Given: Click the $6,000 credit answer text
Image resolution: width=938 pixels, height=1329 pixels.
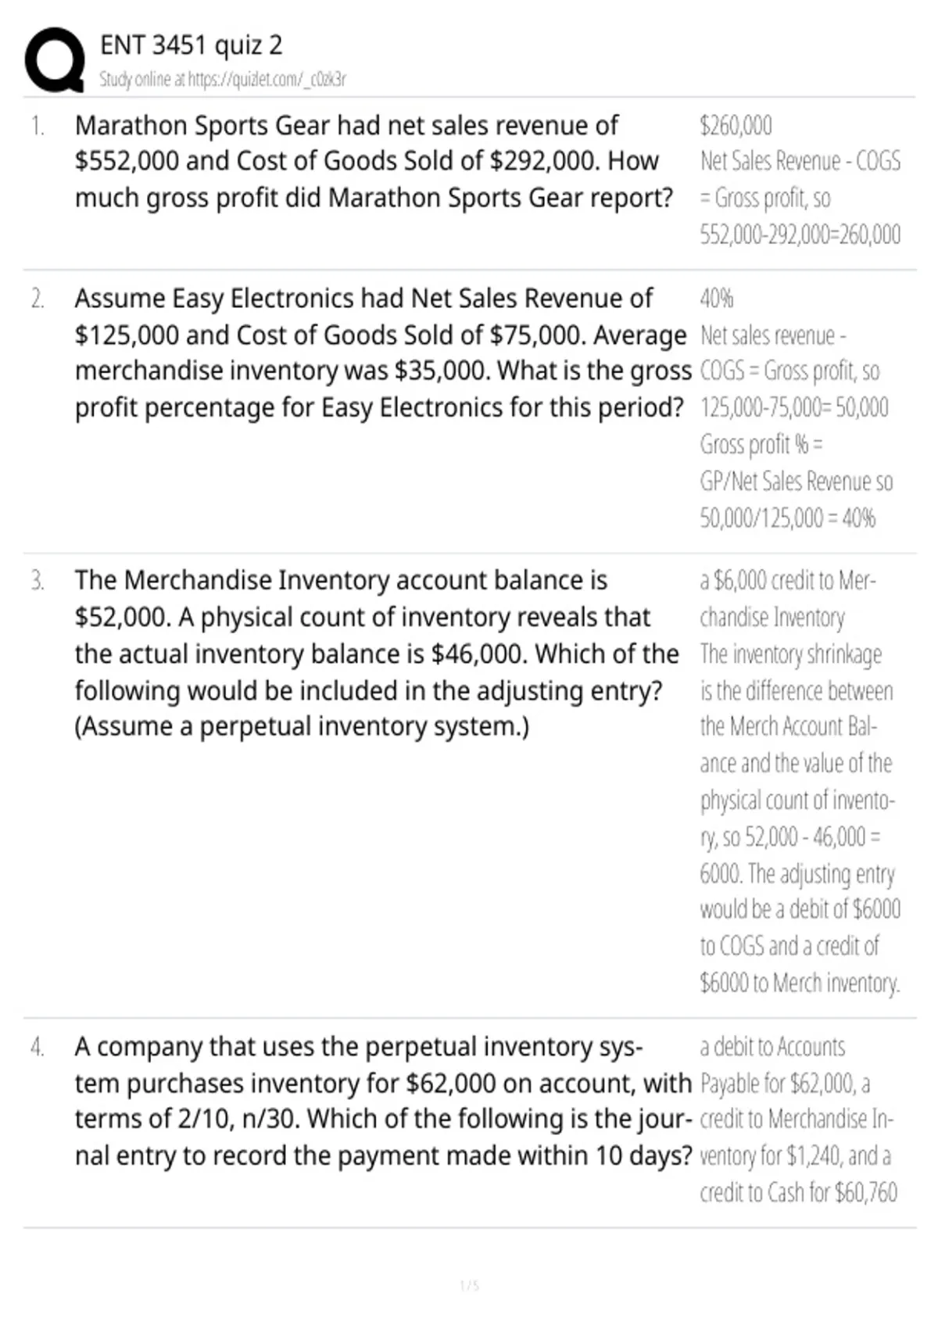Looking at the screenshot, I should (x=788, y=599).
